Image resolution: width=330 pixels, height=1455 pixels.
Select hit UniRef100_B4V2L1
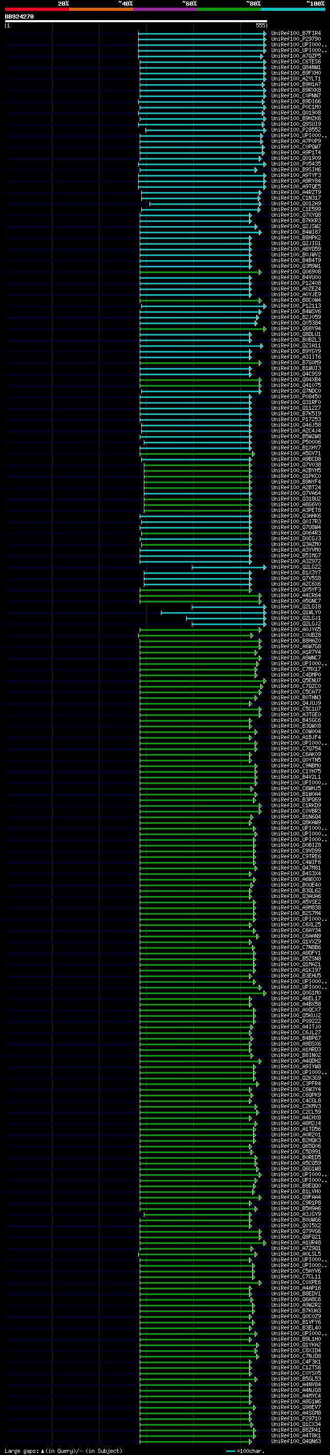tap(296, 777)
